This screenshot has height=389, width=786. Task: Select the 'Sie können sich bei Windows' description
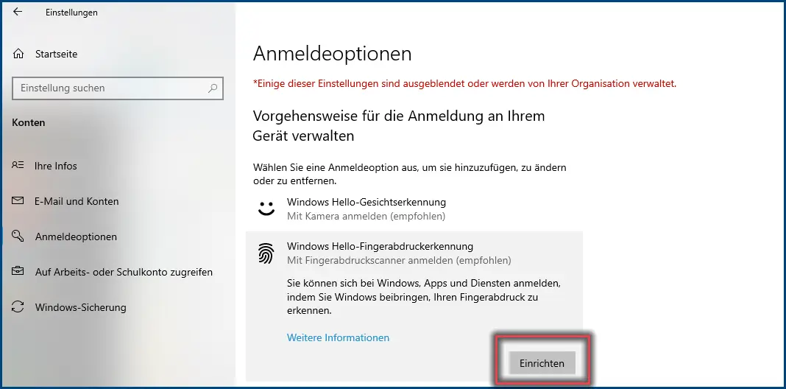(x=424, y=297)
